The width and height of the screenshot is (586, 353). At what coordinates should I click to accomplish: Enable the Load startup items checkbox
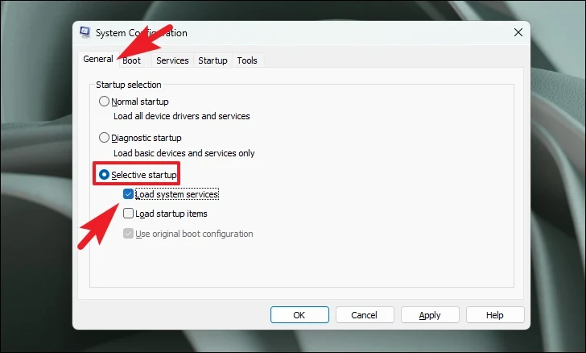pos(128,214)
